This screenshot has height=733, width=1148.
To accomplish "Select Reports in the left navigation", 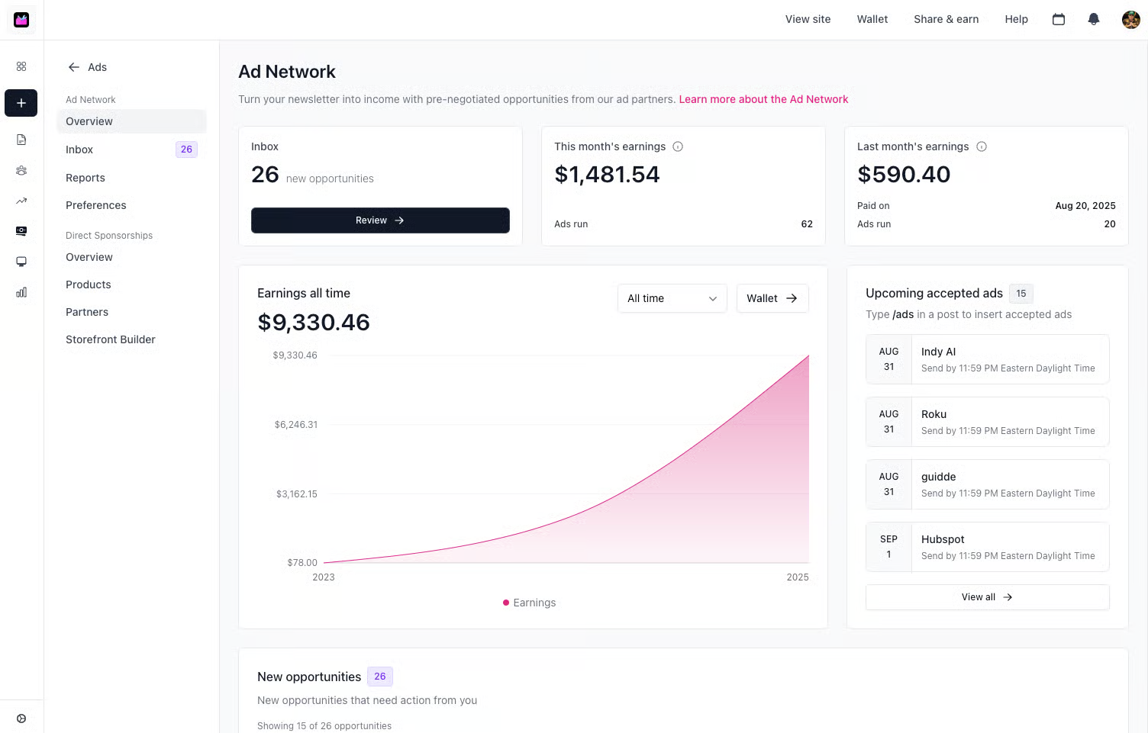I will (85, 178).
